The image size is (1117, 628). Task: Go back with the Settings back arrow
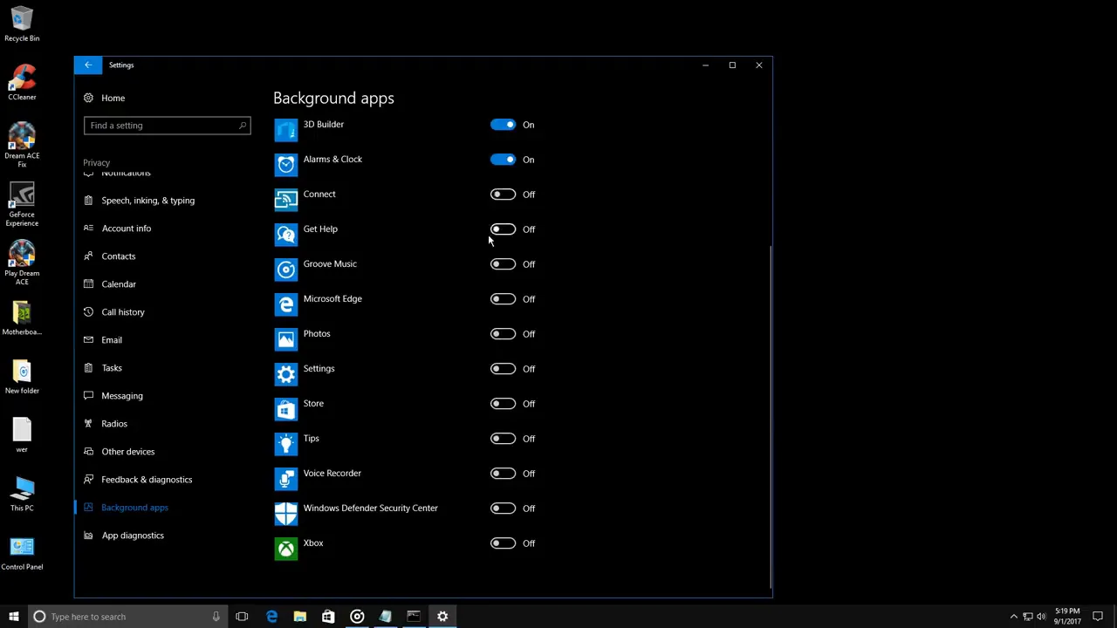point(88,65)
